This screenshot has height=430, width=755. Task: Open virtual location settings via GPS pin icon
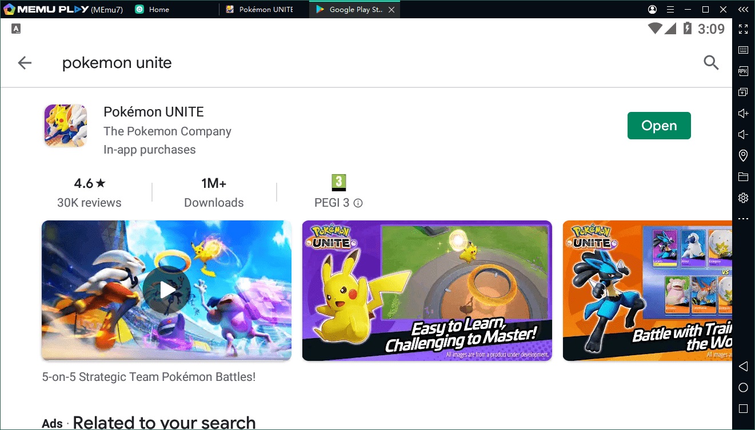point(743,155)
